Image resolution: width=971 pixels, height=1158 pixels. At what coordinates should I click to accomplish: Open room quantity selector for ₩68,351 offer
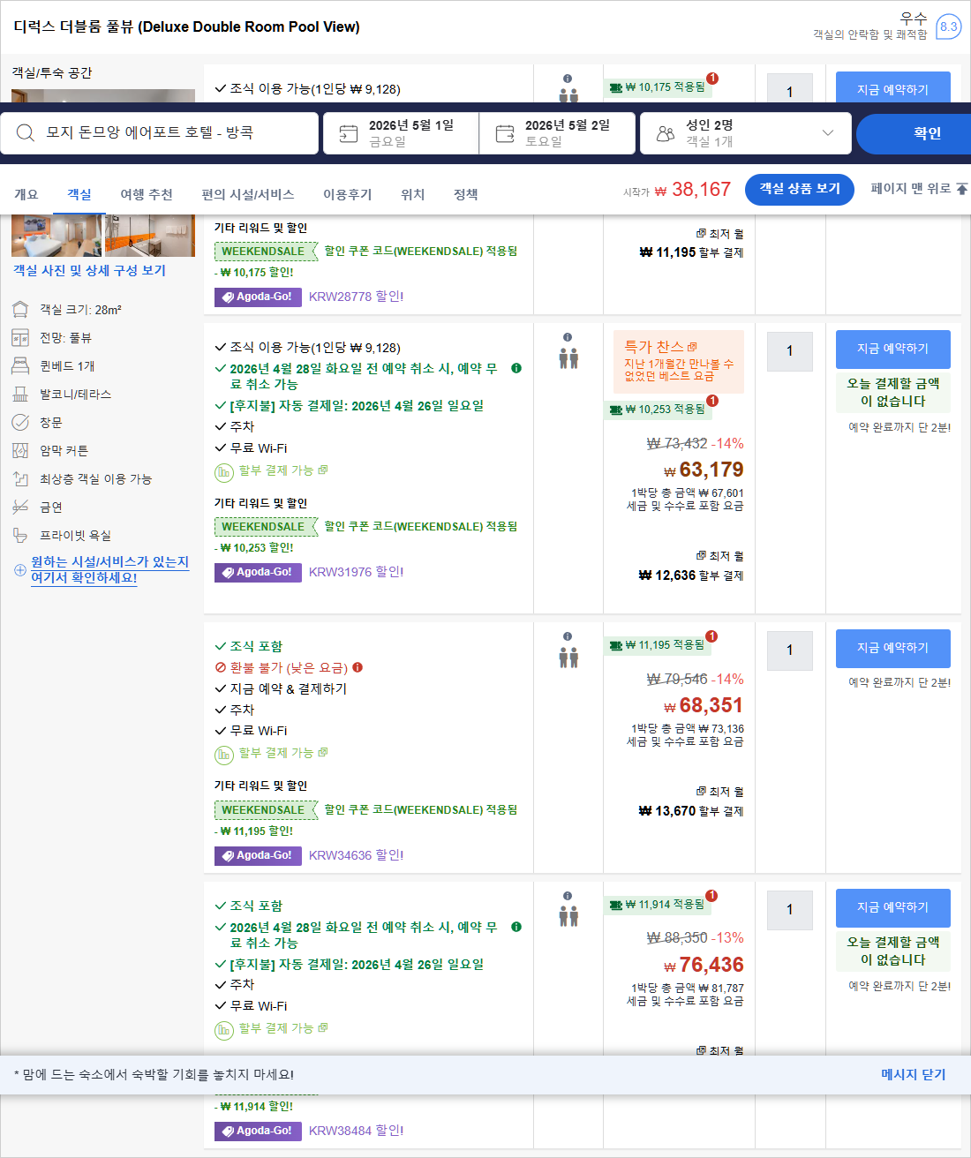[x=790, y=650]
